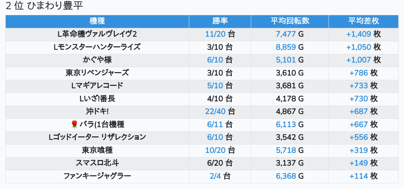This screenshot has height=189, width=404.
Task: Click the 勝率 column header
Action: 220,21
